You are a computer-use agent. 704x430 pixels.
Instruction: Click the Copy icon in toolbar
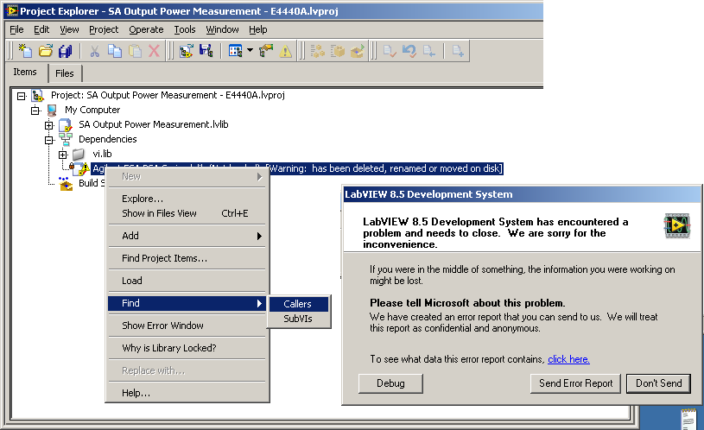[x=115, y=51]
